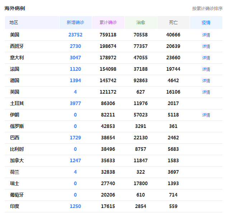The height and width of the screenshot is (213, 227).
Task: Click deaths value 5683
Action: 173,149
